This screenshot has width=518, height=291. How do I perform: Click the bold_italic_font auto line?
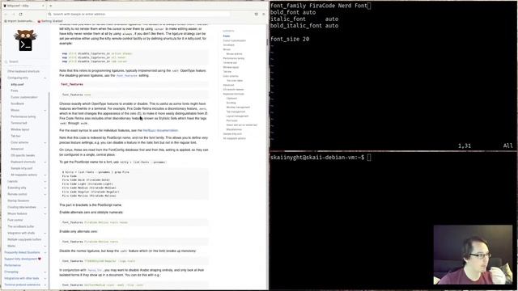click(x=304, y=26)
